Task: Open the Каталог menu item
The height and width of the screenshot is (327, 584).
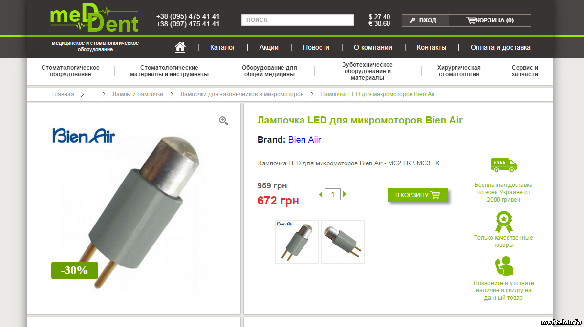Action: tap(223, 48)
